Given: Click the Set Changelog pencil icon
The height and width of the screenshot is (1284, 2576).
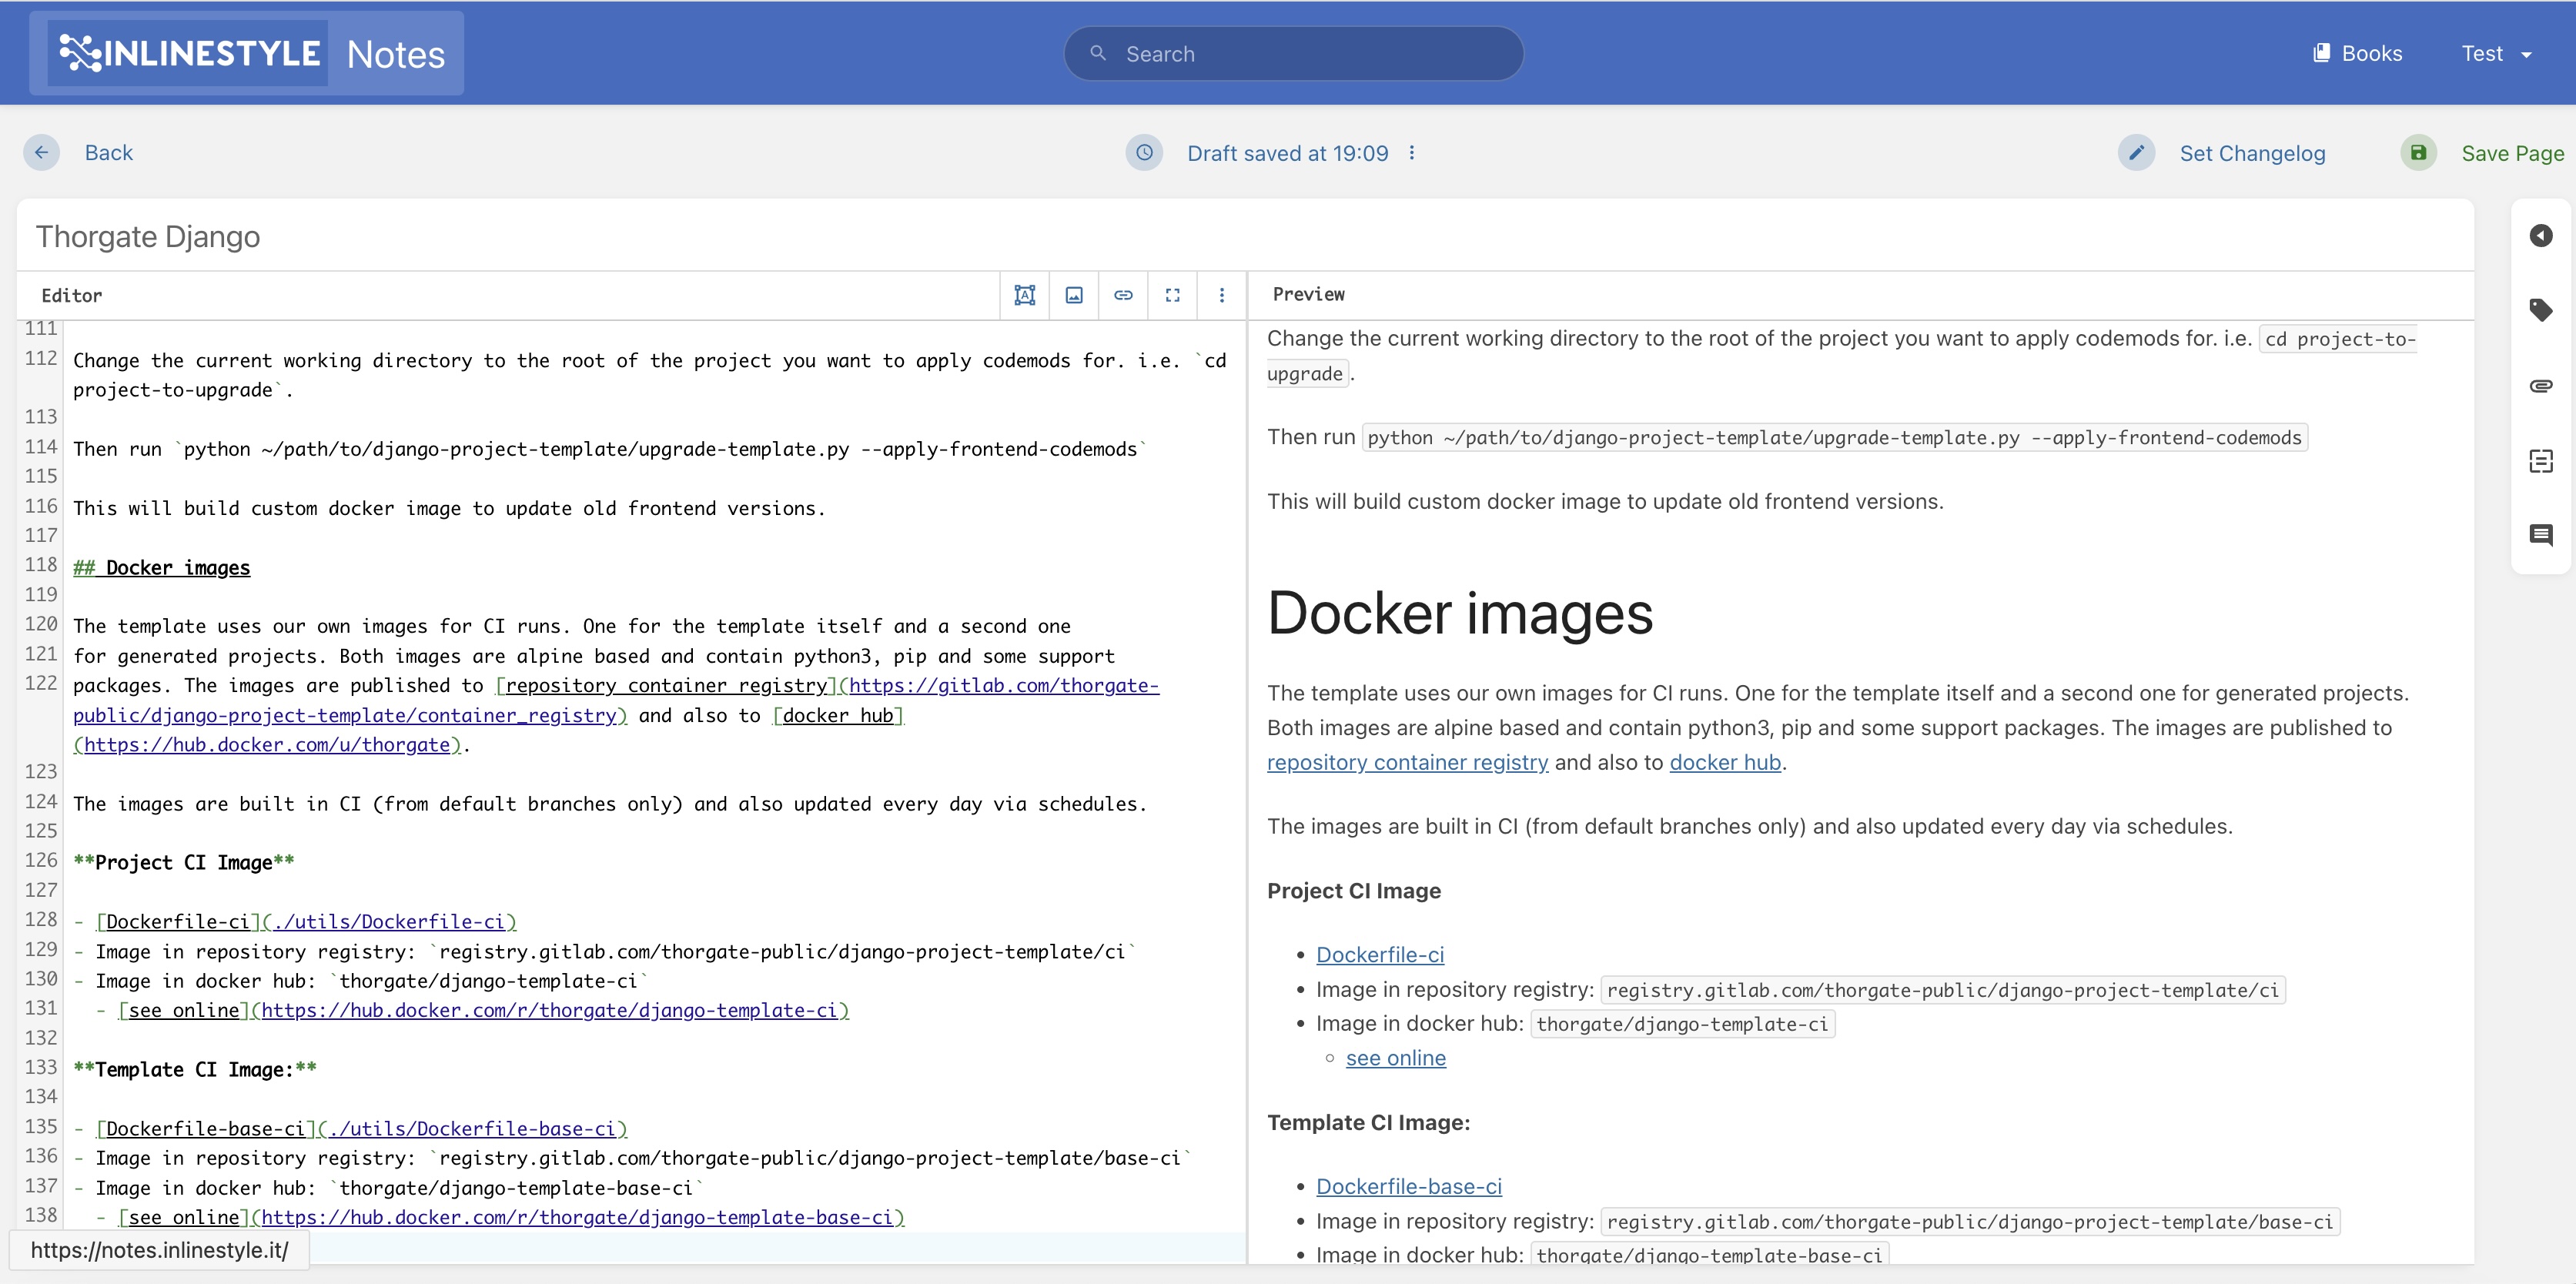Looking at the screenshot, I should [2136, 152].
